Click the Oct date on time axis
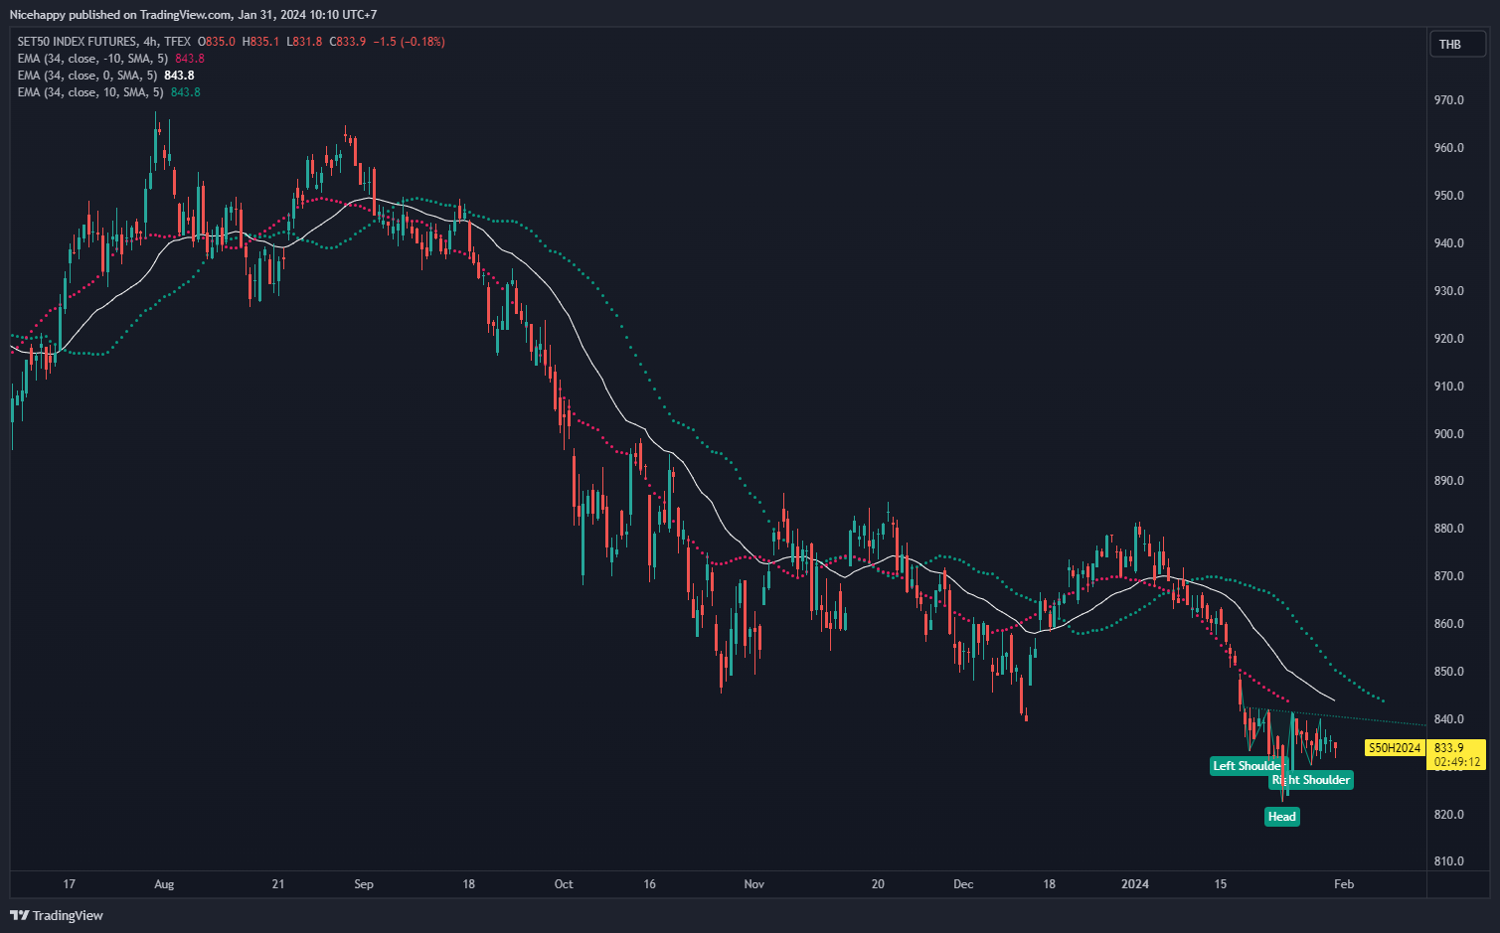Screen dimensions: 1500x933 tap(564, 884)
